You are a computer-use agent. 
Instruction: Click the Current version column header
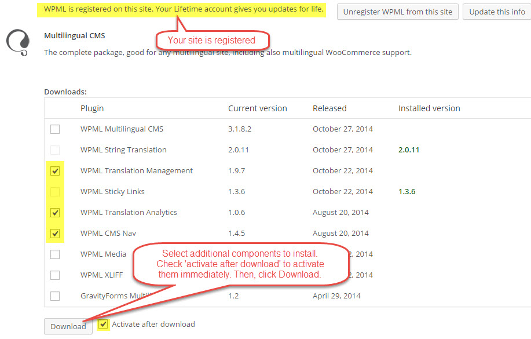[x=257, y=108]
